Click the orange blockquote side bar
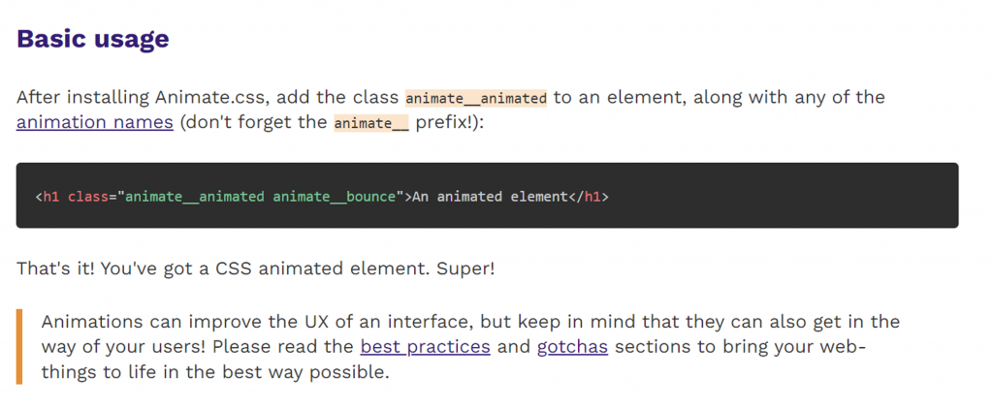Viewport: 993px width, 409px height. (18, 346)
